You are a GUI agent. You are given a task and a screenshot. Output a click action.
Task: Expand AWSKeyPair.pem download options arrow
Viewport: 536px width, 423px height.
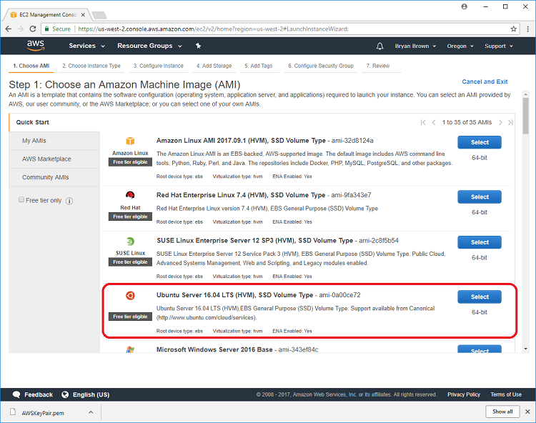coord(91,412)
